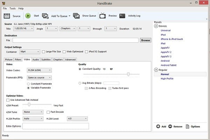Open the Tools menu
Viewport: 210px width, 140px height.
(x=13, y=8)
